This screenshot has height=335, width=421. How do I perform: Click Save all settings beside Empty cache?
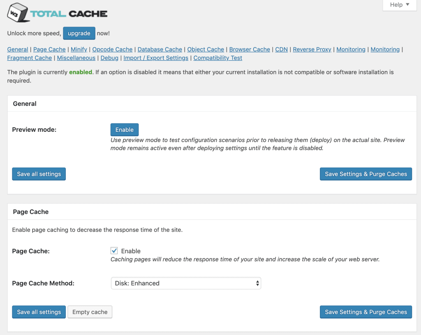[39, 312]
